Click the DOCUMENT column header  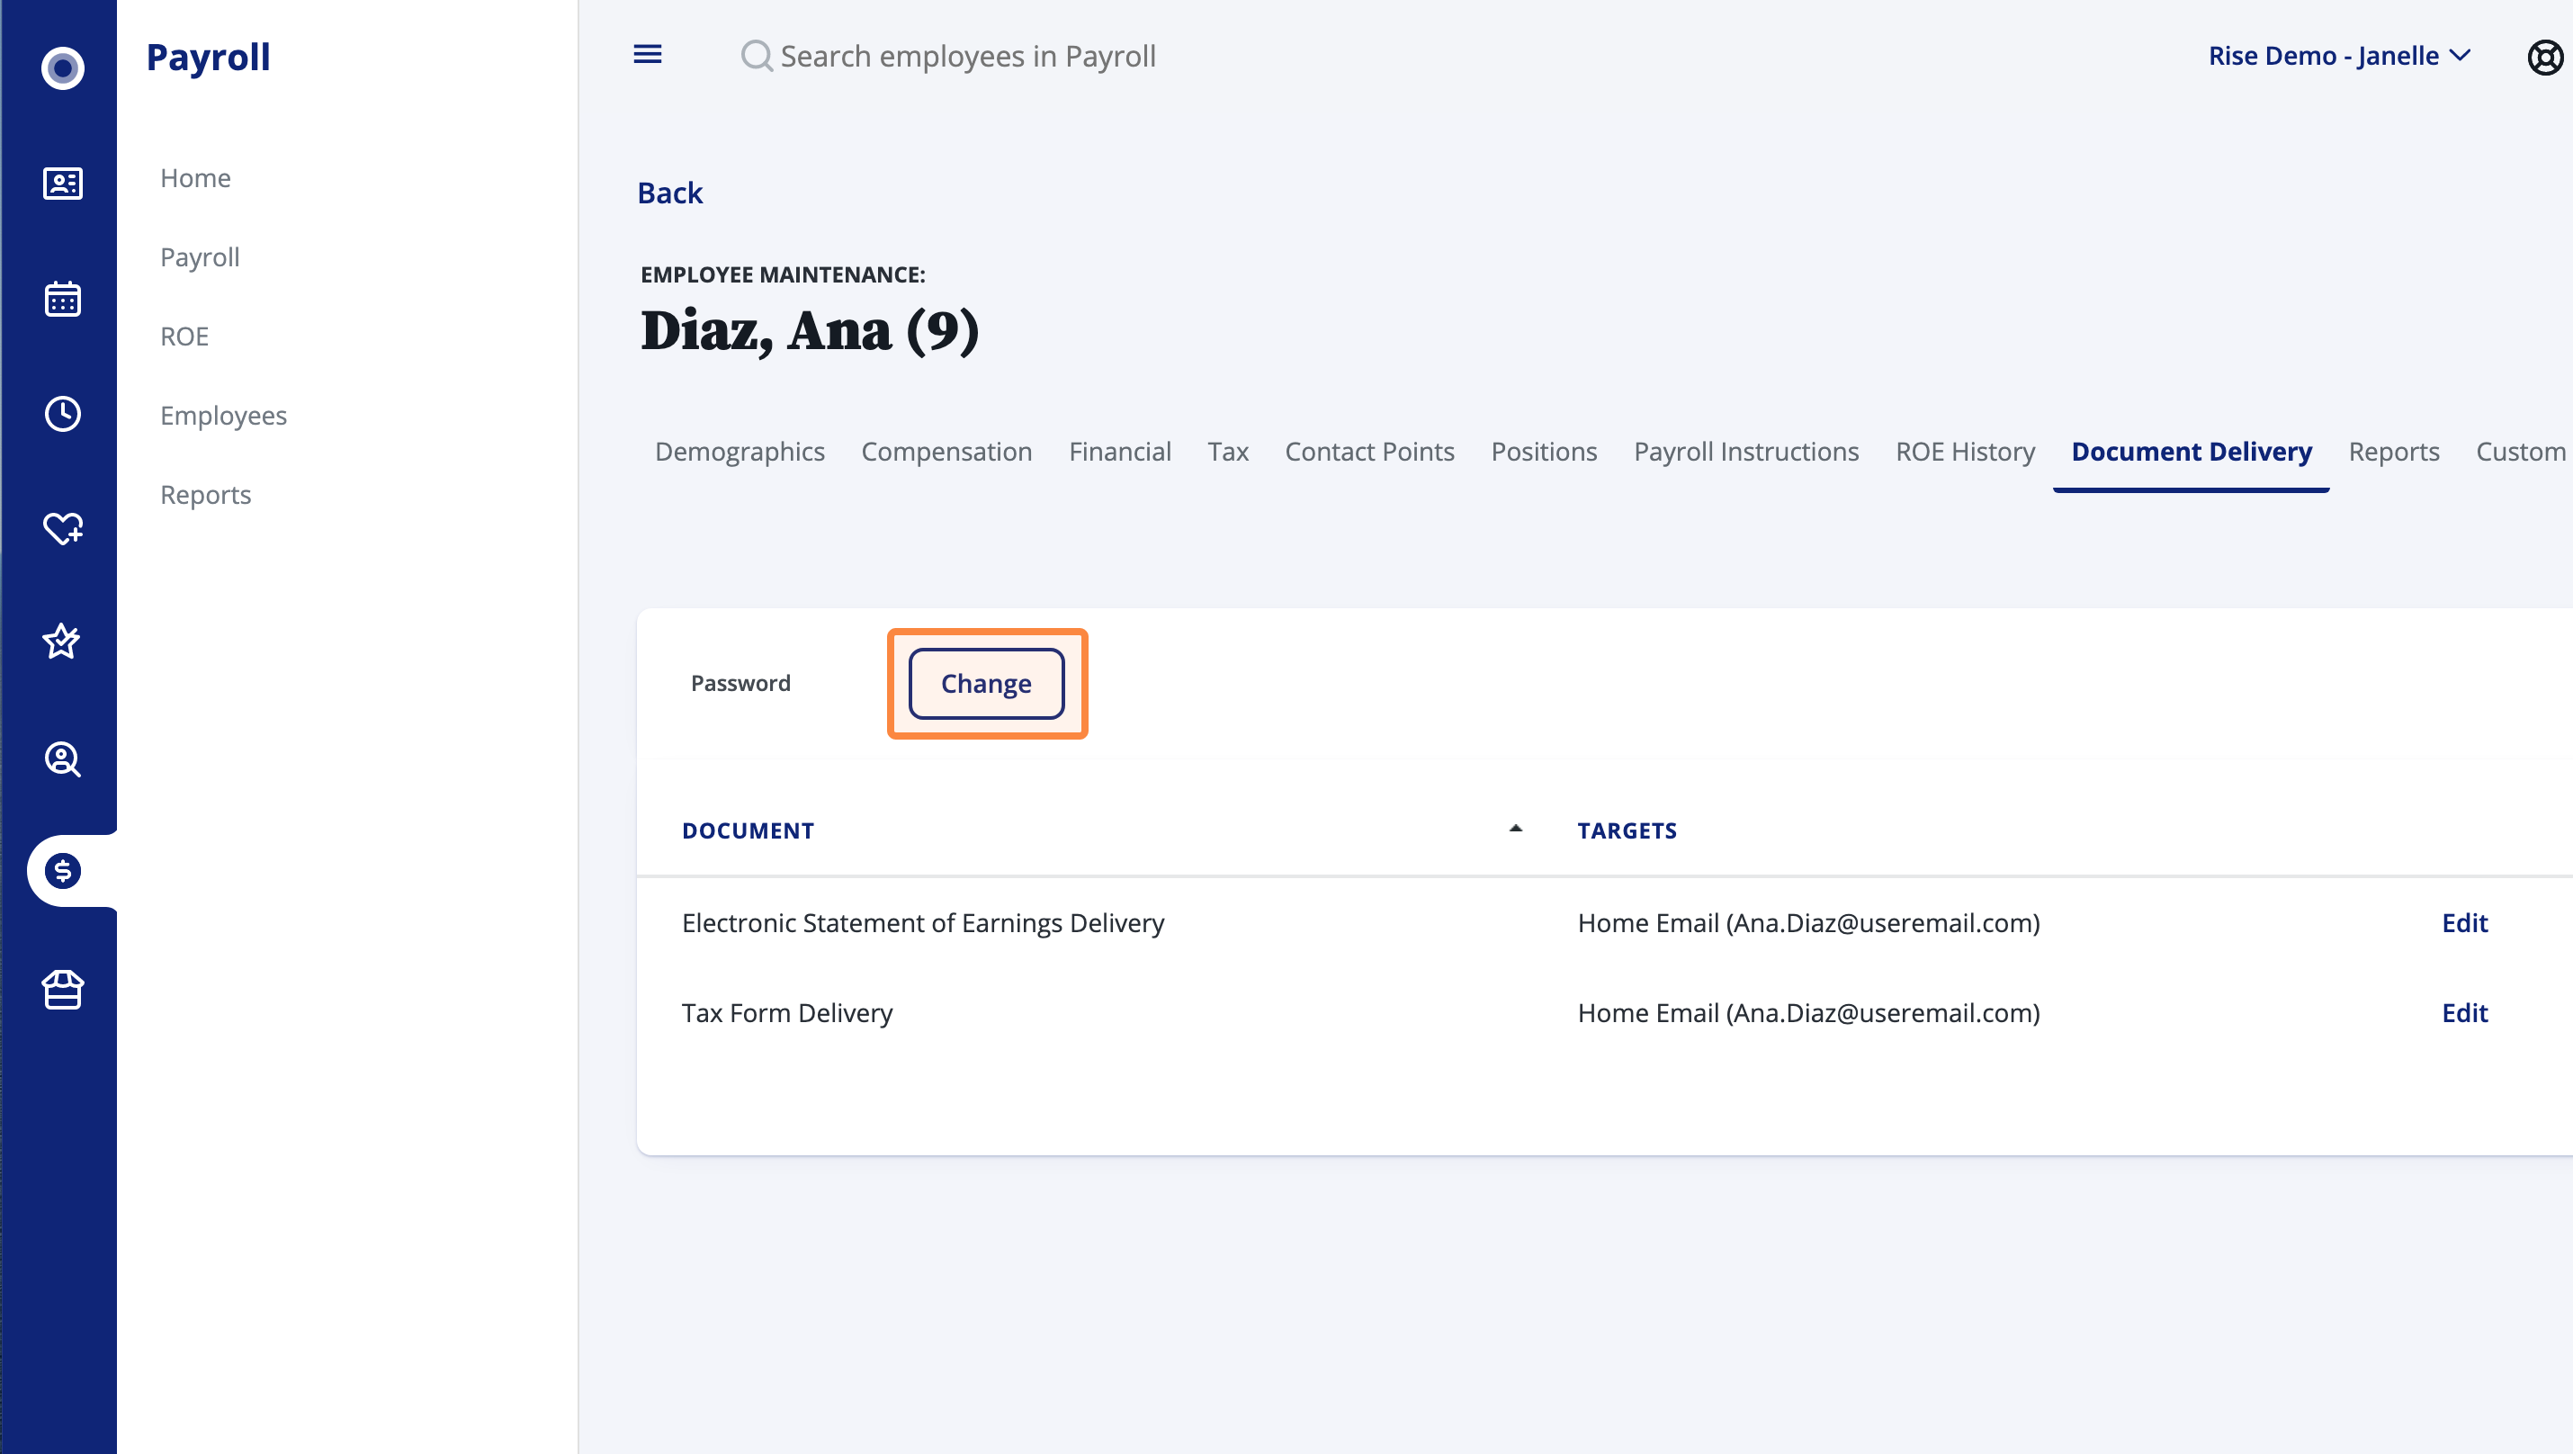pyautogui.click(x=747, y=830)
